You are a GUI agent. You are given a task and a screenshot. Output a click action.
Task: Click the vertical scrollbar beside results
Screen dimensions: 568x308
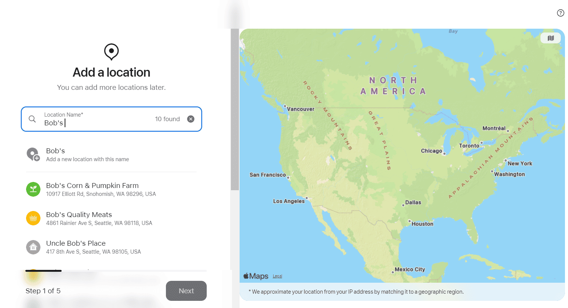tap(235, 109)
